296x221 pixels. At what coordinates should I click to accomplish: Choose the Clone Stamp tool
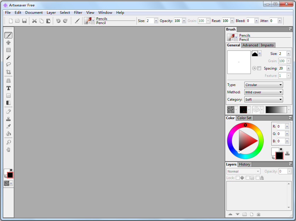point(8,119)
